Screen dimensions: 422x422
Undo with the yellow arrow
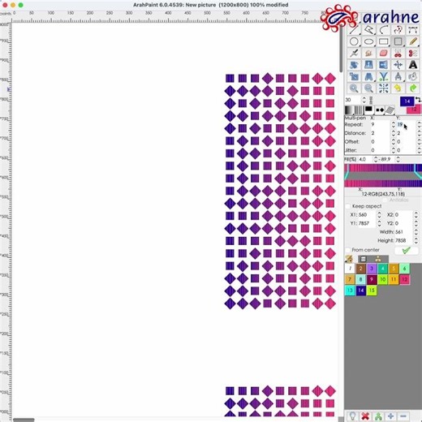tap(398, 88)
